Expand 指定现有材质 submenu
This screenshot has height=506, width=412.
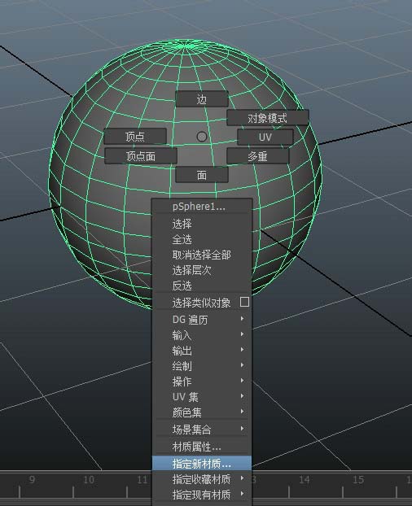pos(202,495)
